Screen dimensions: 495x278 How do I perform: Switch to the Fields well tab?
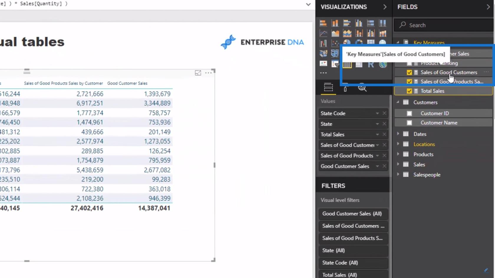tap(328, 87)
